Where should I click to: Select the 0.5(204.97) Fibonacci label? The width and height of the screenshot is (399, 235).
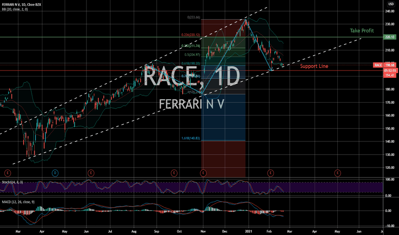192,55
